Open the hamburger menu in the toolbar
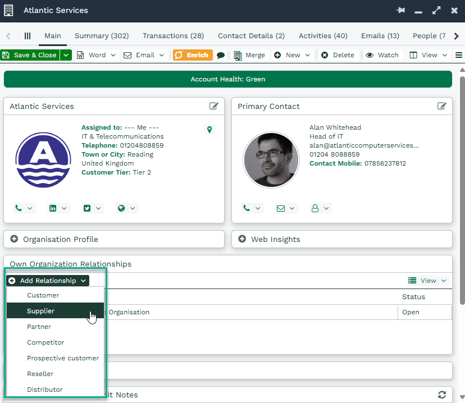465x403 pixels. (459, 55)
